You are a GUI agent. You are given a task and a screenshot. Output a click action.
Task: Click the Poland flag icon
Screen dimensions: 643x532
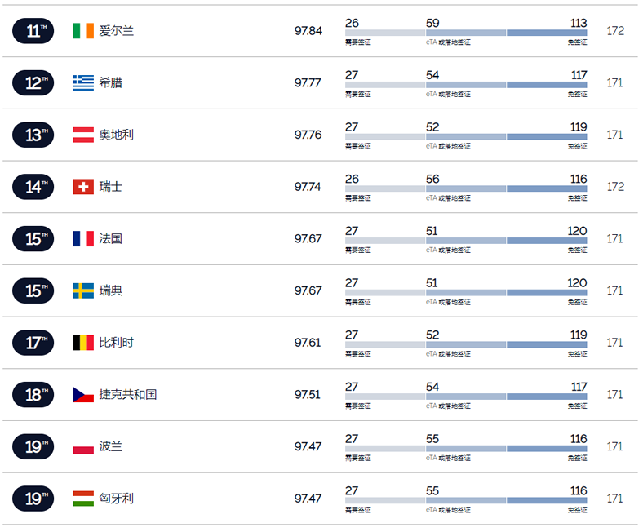point(83,446)
